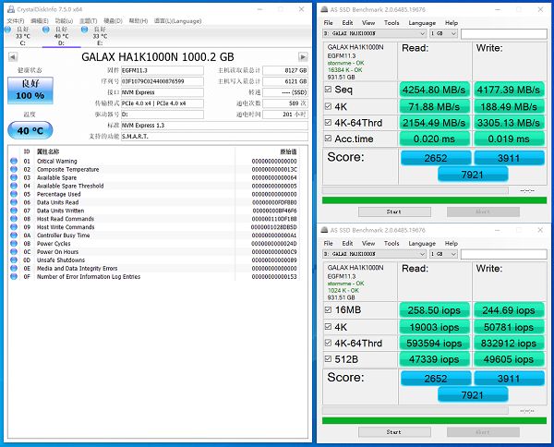Screen dimensions: 554x447
Task: Click the previous disk arrow in CrystalDiskInfo
Action: tap(13, 57)
